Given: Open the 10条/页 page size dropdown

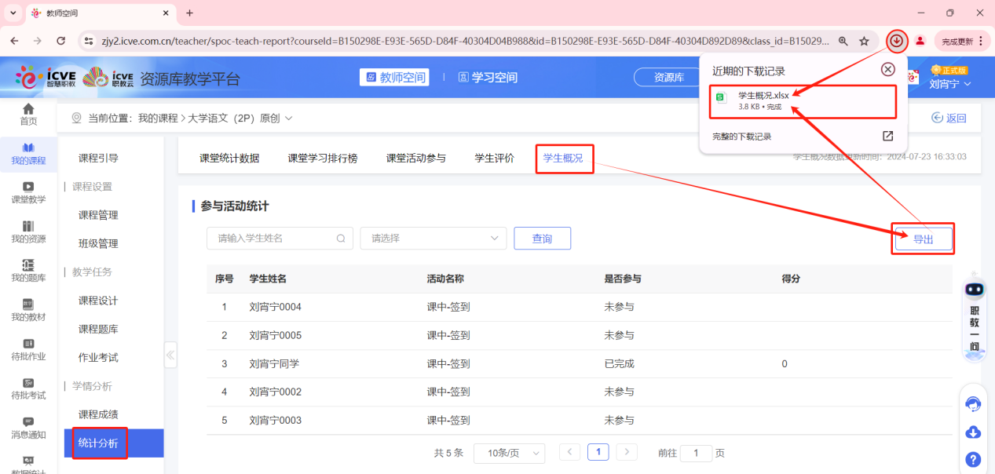Looking at the screenshot, I should pos(509,453).
